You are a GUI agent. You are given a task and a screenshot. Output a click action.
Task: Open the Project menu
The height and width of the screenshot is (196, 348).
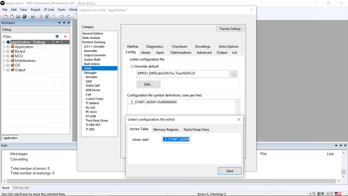[x=35, y=9]
